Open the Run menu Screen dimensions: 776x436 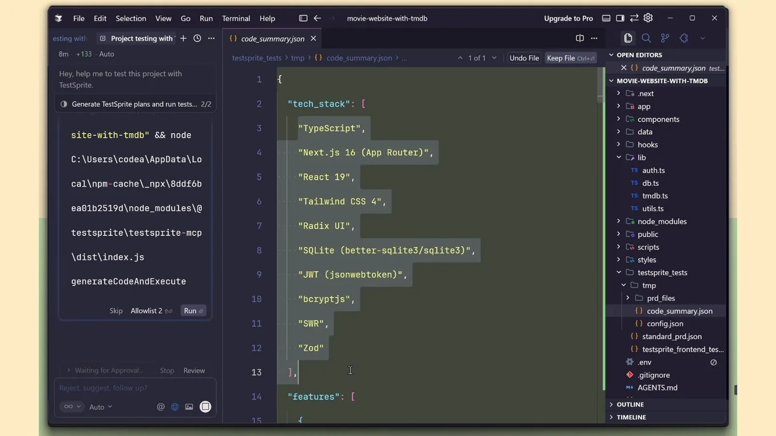click(x=206, y=18)
